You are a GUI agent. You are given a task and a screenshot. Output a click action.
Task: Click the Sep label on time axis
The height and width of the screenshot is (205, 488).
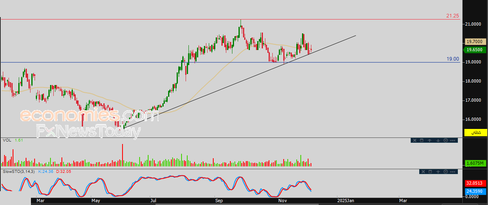click(x=219, y=201)
